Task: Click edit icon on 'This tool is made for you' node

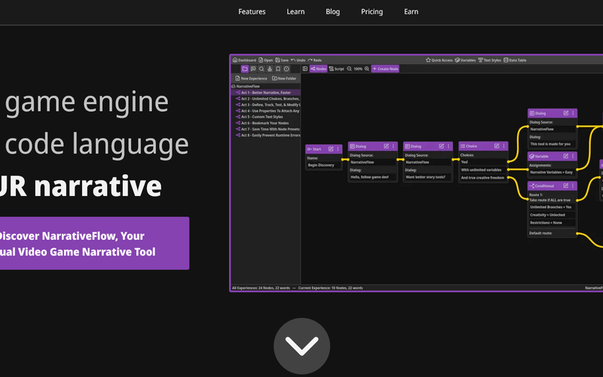Action: click(566, 113)
